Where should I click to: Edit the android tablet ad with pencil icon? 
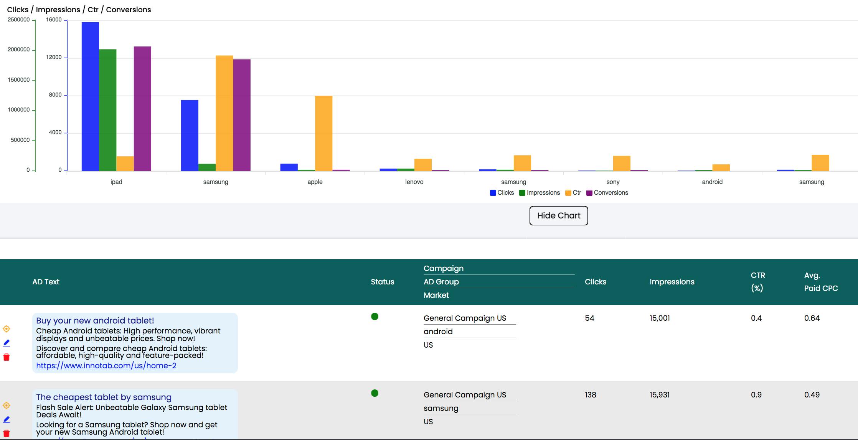click(x=7, y=343)
